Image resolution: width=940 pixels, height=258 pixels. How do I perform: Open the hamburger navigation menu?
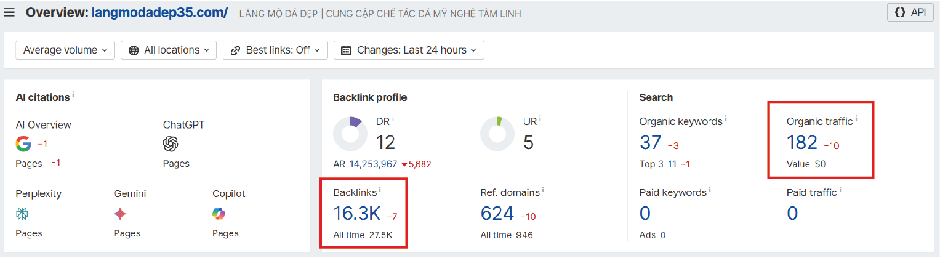[x=9, y=12]
